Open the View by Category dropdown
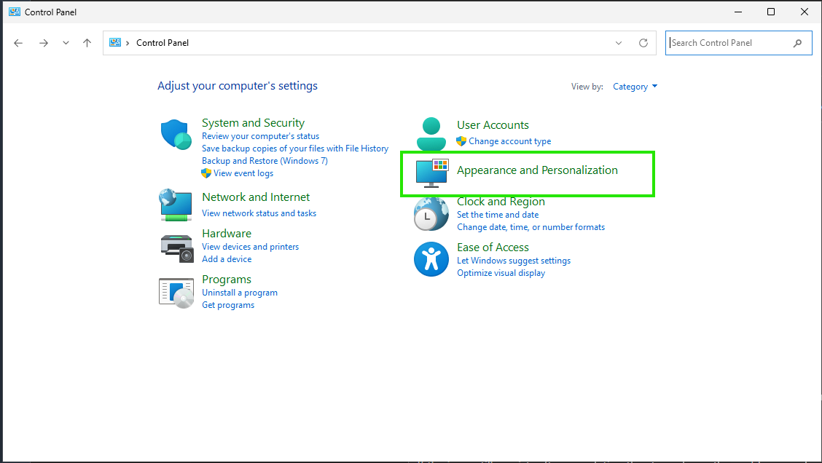This screenshot has width=822, height=463. click(x=635, y=87)
